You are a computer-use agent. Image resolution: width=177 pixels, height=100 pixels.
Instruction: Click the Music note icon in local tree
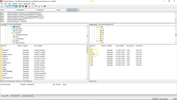pos(14,41)
